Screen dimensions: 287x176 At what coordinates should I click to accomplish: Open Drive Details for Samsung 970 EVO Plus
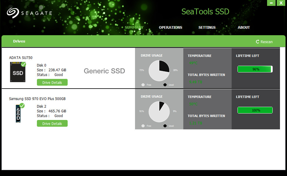(x=52, y=123)
